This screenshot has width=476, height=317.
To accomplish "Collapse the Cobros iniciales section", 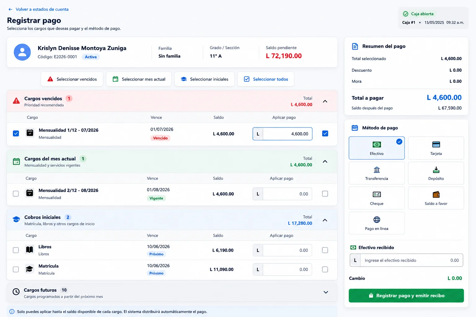I will coord(325,220).
